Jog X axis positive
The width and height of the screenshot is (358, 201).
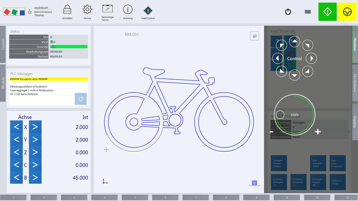(35, 127)
